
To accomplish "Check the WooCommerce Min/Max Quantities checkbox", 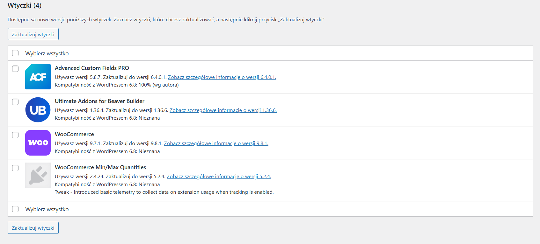I will 15,168.
